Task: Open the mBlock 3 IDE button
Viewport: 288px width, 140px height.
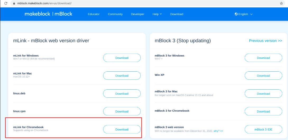Action: point(263,129)
